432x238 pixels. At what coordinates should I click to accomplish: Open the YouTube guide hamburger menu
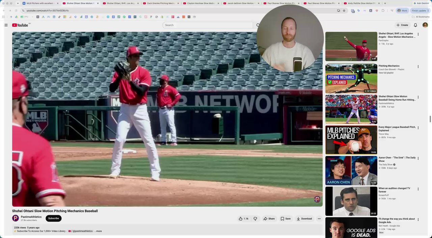click(x=6, y=25)
